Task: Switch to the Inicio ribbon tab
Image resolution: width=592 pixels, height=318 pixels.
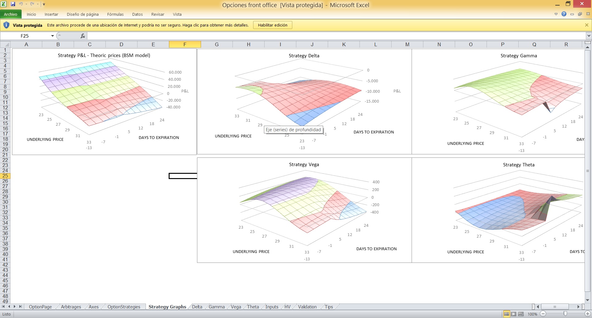Action: pyautogui.click(x=31, y=14)
